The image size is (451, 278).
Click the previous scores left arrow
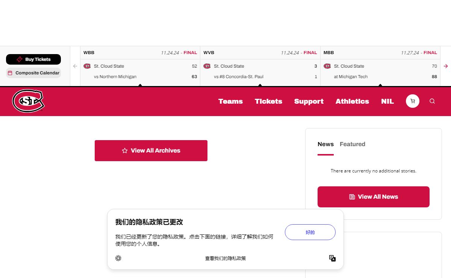75,66
